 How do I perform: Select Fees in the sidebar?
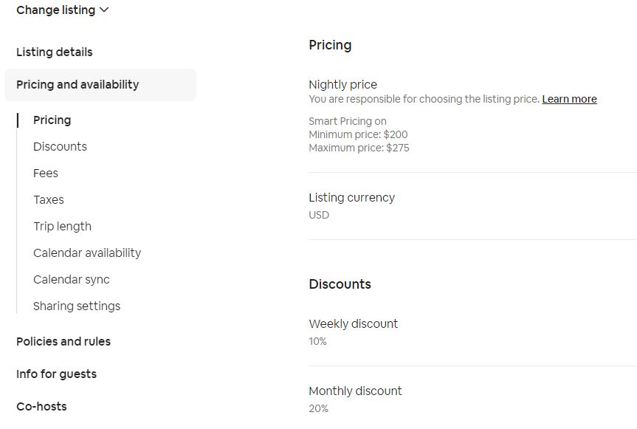(x=46, y=174)
